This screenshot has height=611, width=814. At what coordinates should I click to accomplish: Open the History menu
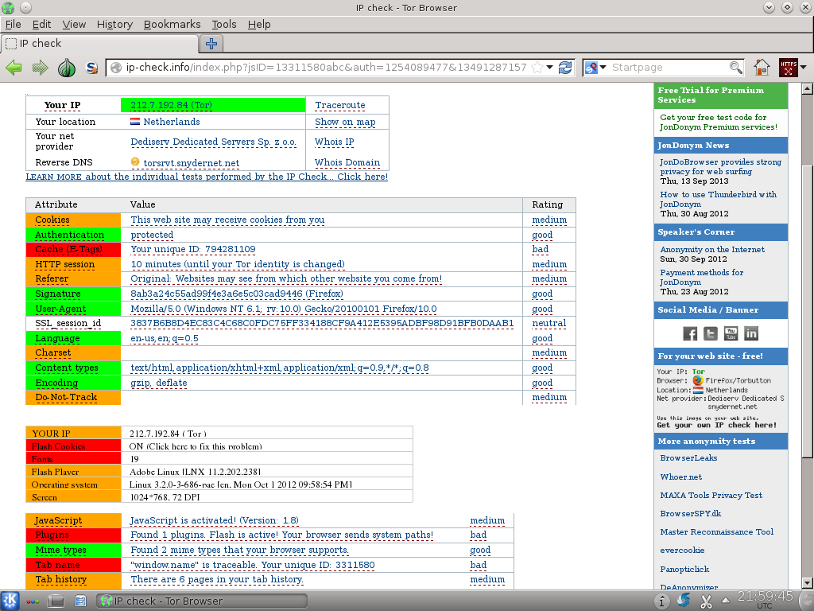coord(114,25)
